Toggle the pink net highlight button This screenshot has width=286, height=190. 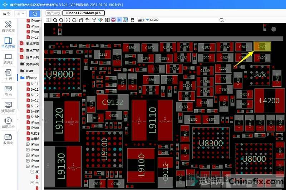coord(113,20)
